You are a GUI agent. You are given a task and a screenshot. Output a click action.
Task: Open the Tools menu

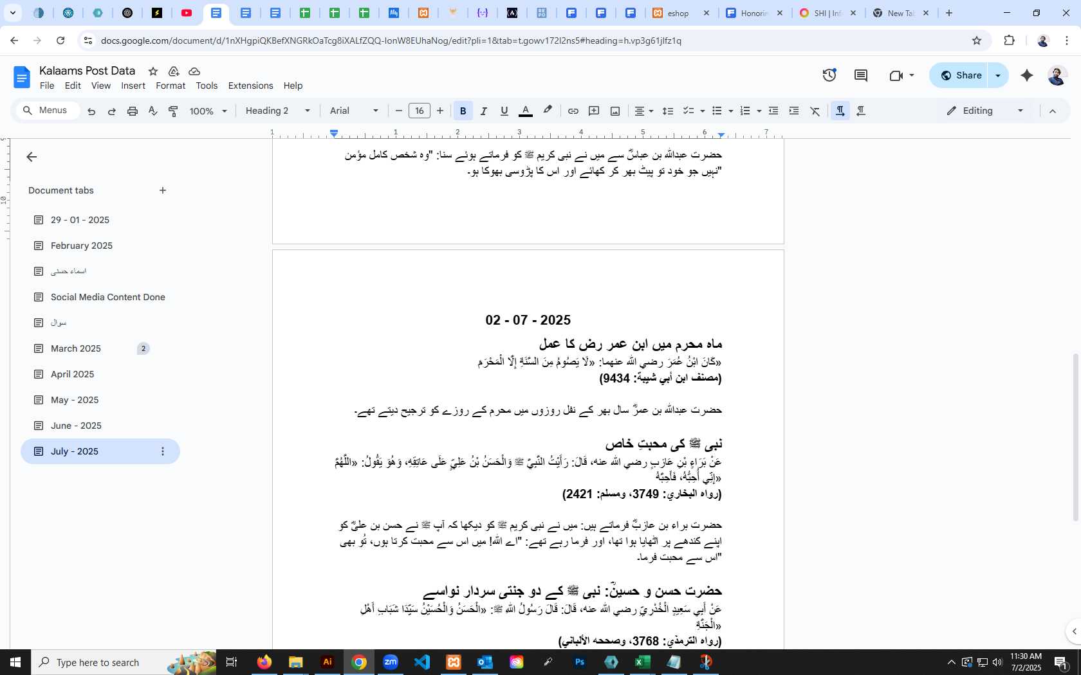point(207,85)
